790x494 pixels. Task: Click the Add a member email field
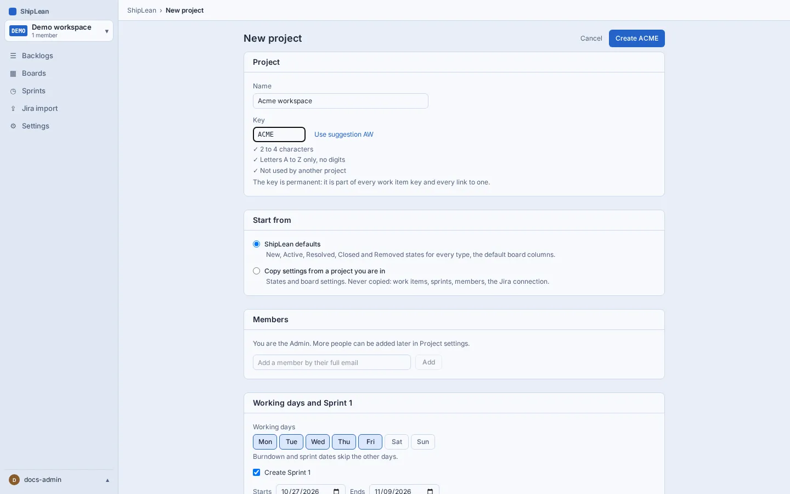point(331,362)
